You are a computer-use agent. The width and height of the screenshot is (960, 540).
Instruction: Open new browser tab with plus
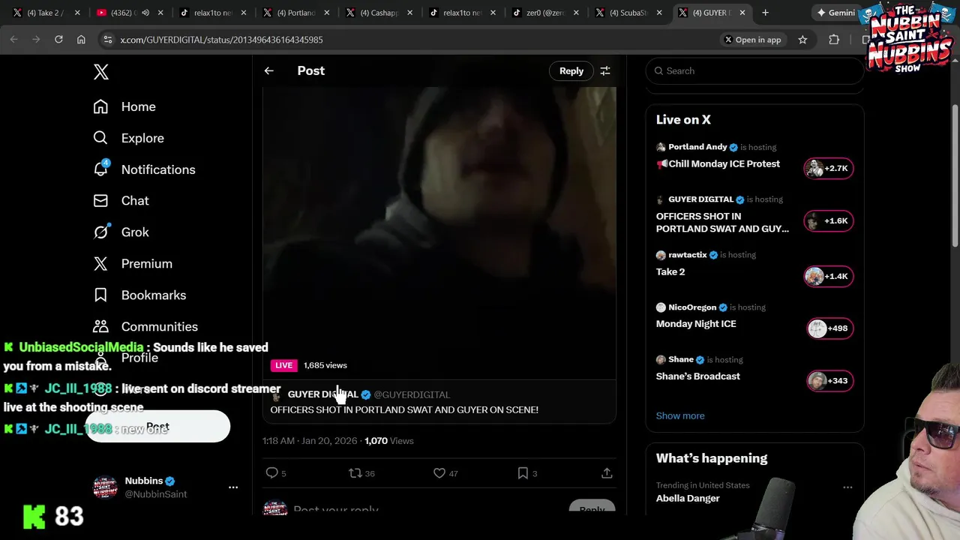click(765, 13)
